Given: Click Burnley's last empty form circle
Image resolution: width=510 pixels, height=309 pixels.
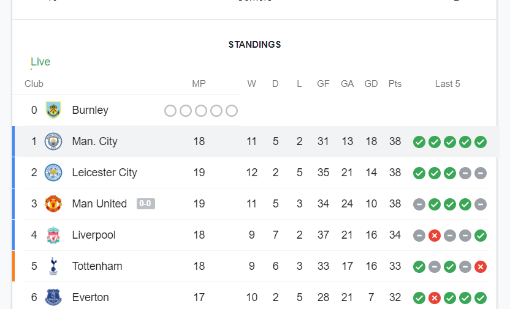Looking at the screenshot, I should pos(232,111).
